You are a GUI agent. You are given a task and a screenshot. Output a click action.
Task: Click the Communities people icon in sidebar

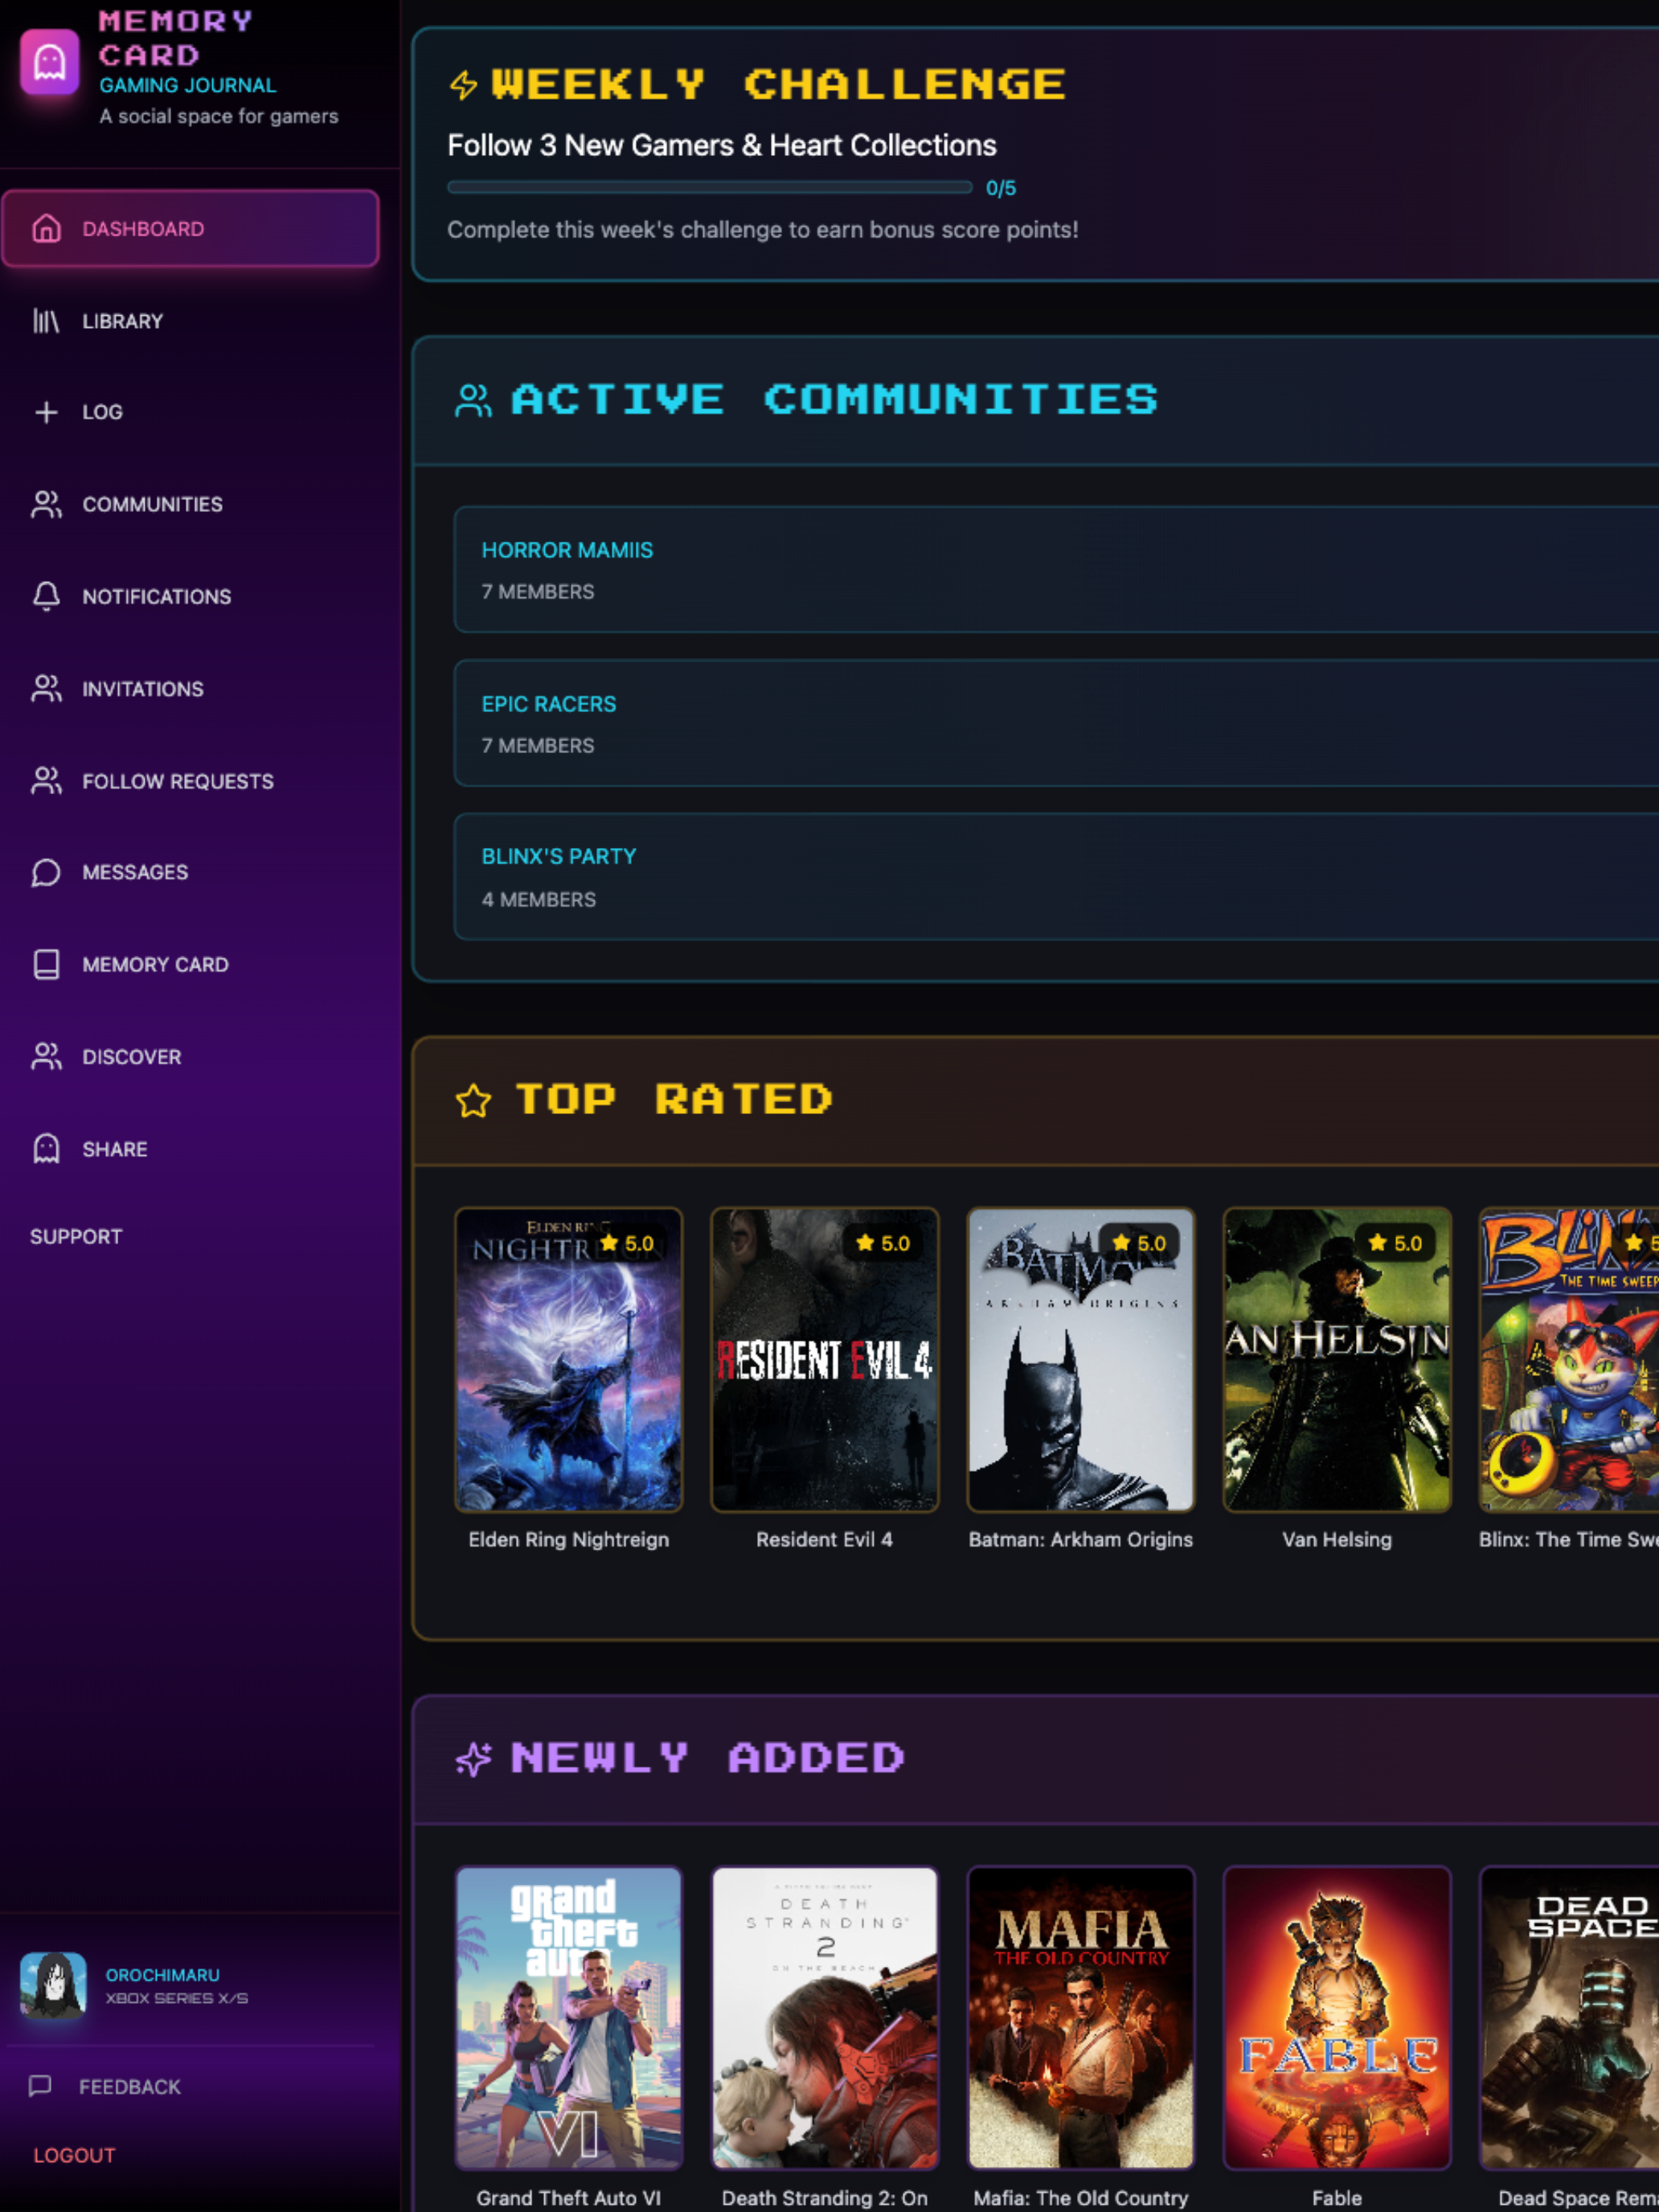pyautogui.click(x=46, y=504)
